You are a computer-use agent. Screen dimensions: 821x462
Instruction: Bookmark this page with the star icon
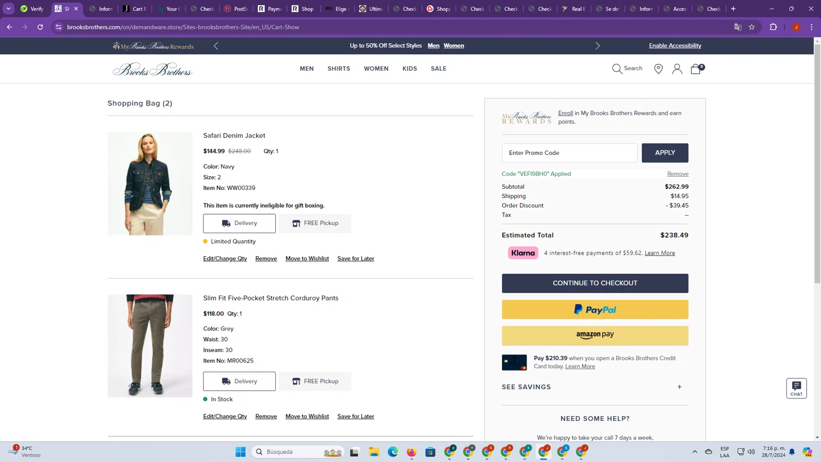click(x=751, y=27)
